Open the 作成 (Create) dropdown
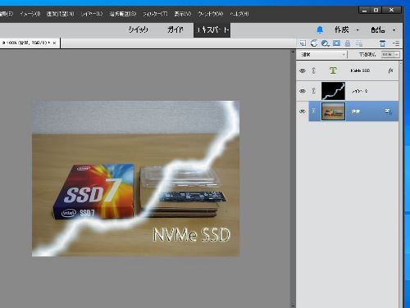This screenshot has height=308, width=410. (347, 29)
